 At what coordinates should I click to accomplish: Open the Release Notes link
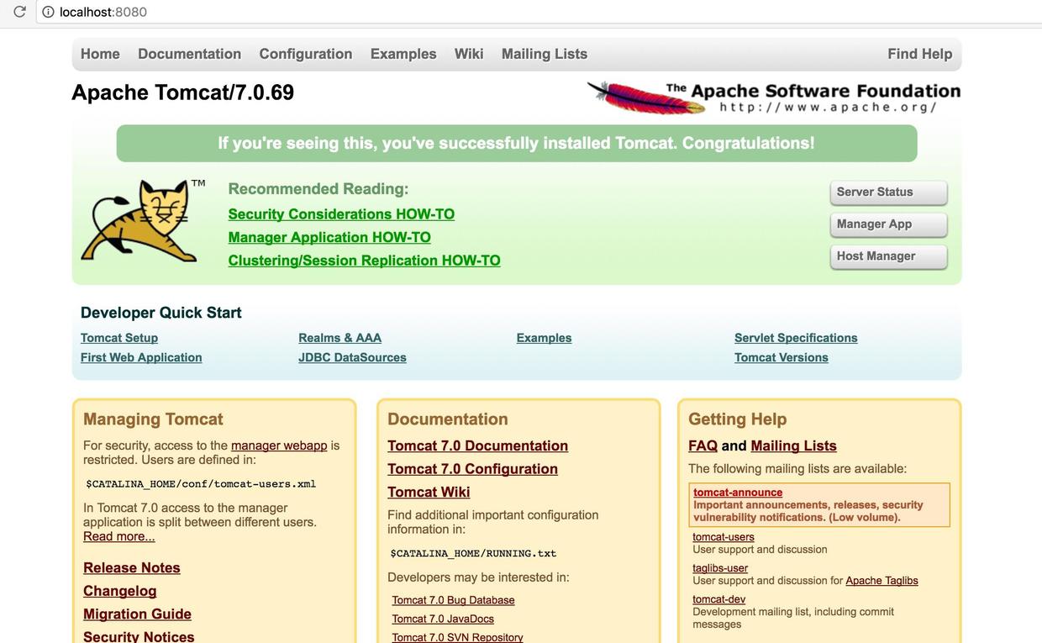coord(132,568)
